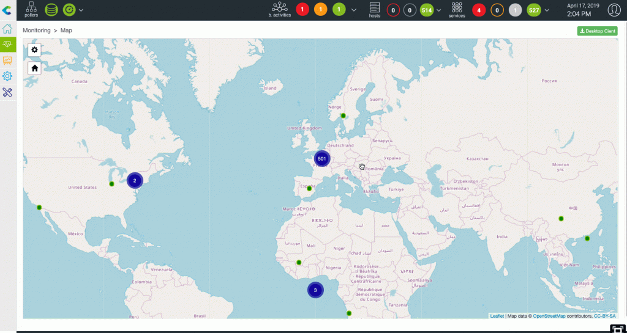Select green marker on Angola coast
Viewport: 627px width, 333px height.
349,313
